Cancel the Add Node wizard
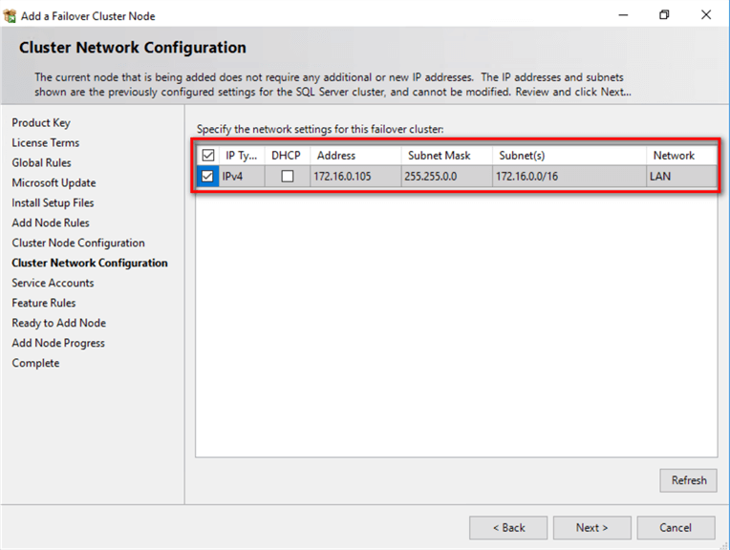The image size is (730, 550). point(676,528)
